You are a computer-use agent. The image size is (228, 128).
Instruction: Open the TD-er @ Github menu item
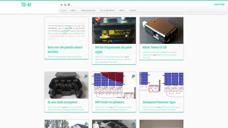click(107, 10)
